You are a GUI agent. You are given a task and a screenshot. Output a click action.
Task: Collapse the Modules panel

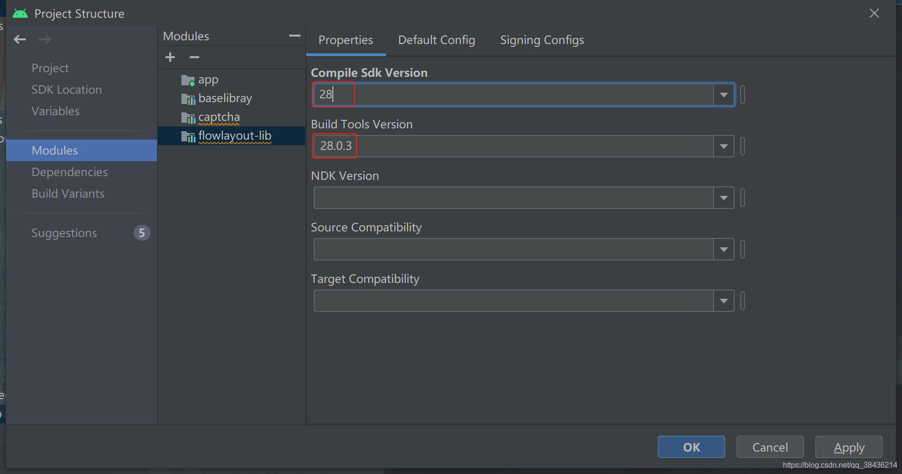[x=294, y=36]
